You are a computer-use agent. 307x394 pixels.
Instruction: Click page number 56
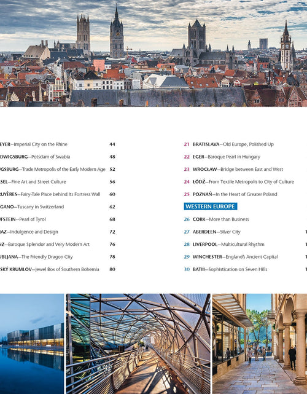(112, 182)
